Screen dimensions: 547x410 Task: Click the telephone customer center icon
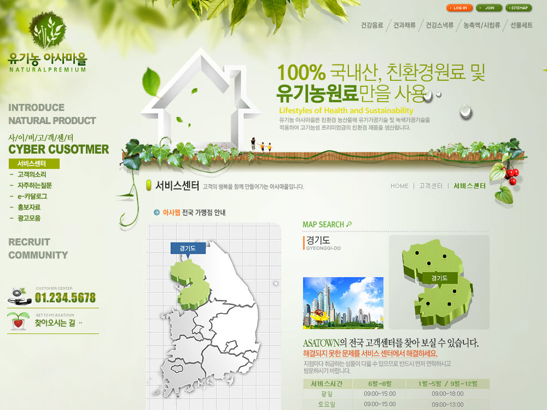click(x=20, y=296)
